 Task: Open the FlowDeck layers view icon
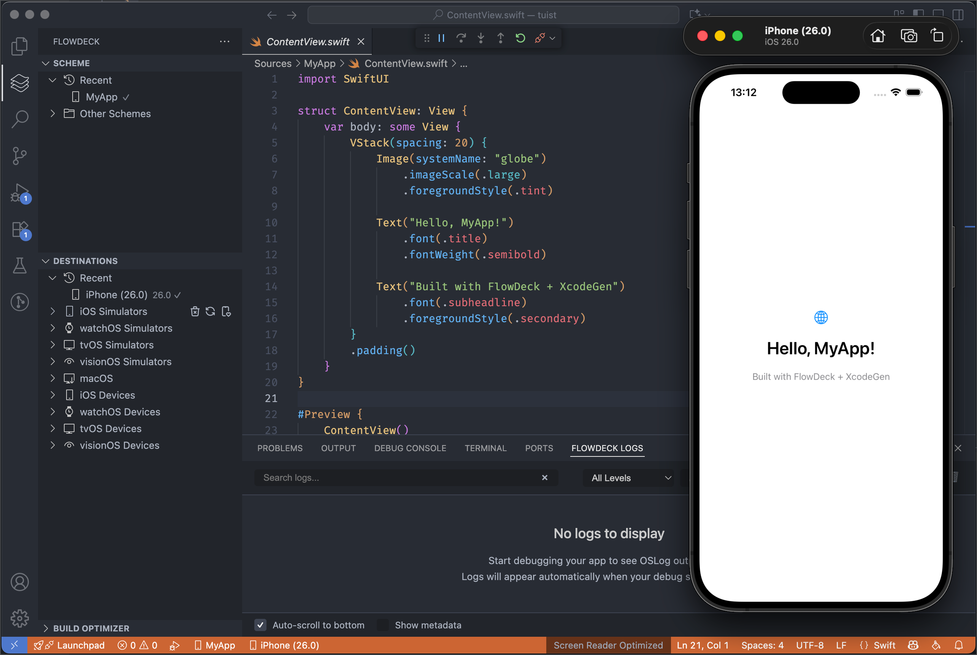[19, 83]
